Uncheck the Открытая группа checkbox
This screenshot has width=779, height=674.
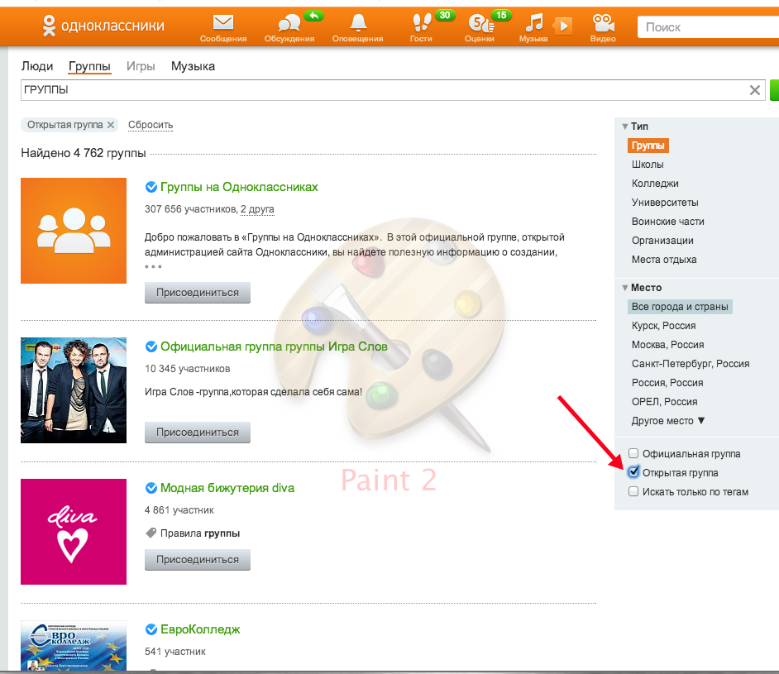click(633, 472)
